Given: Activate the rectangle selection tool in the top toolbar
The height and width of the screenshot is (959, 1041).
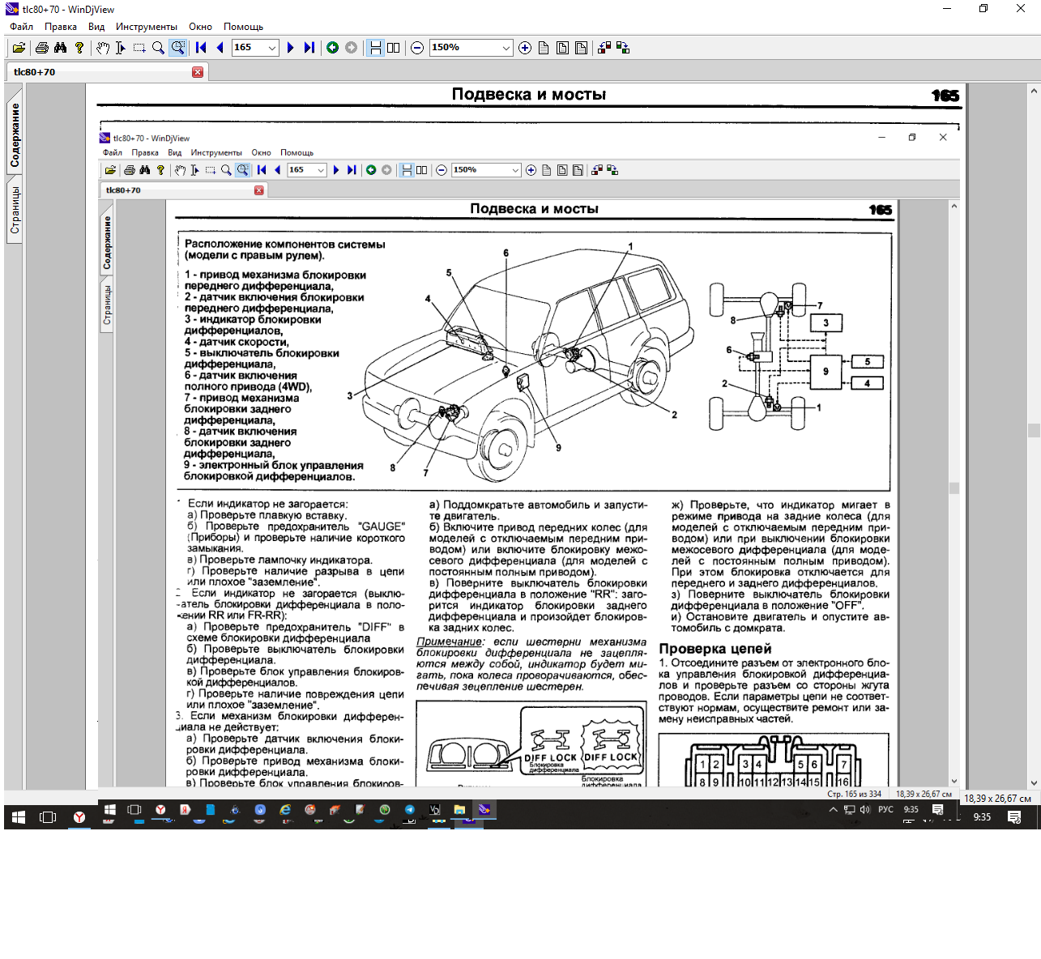Looking at the screenshot, I should [139, 48].
